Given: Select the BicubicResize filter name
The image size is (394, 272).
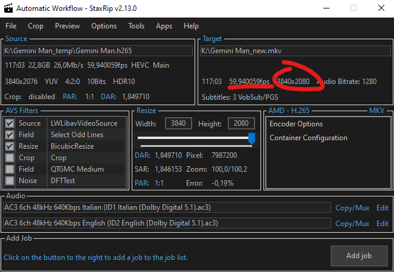Looking at the screenshot, I should click(72, 146).
